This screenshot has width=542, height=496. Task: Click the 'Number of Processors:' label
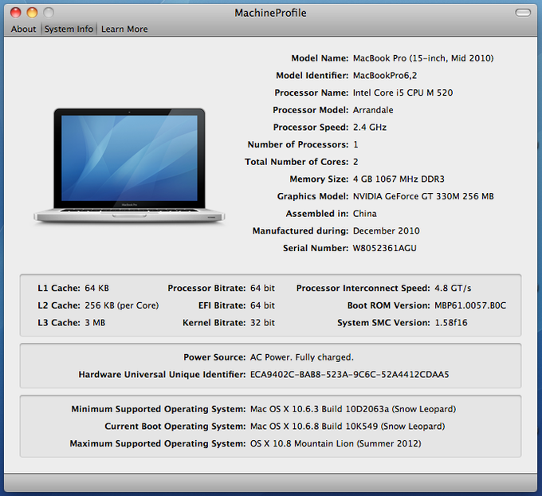pyautogui.click(x=298, y=144)
